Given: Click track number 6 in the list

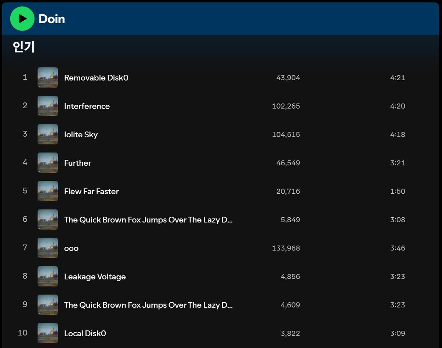Looking at the screenshot, I should (x=25, y=219).
